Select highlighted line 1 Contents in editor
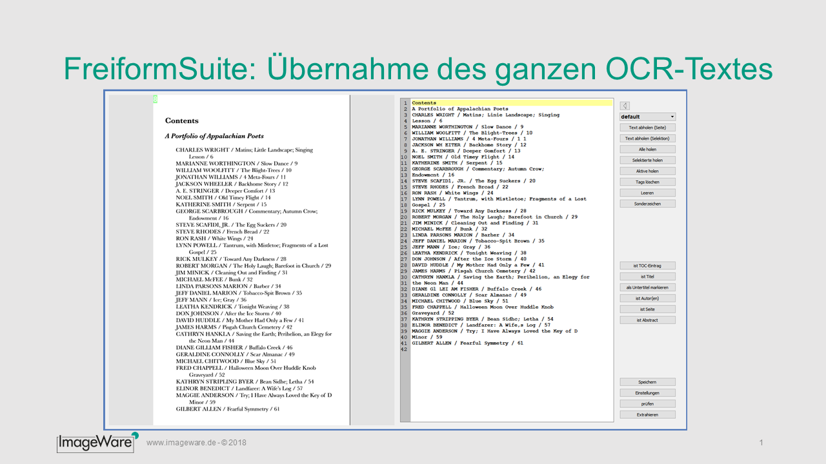826x464 pixels. click(x=511, y=103)
